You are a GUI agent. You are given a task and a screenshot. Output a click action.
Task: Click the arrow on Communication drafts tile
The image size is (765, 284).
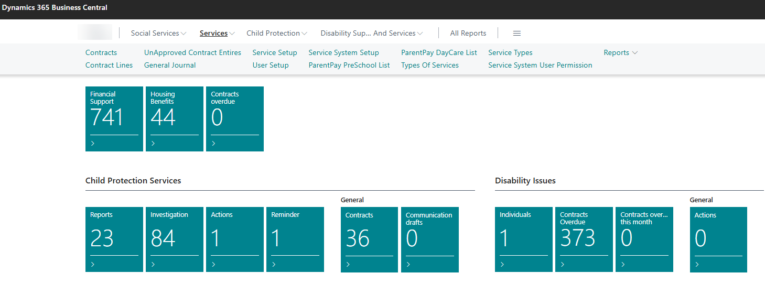coord(408,265)
